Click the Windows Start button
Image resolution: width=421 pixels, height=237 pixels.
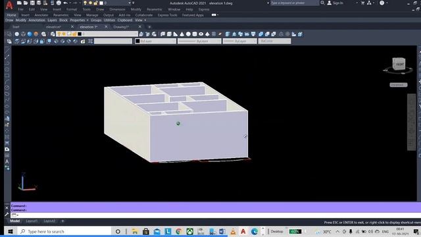pos(11,231)
